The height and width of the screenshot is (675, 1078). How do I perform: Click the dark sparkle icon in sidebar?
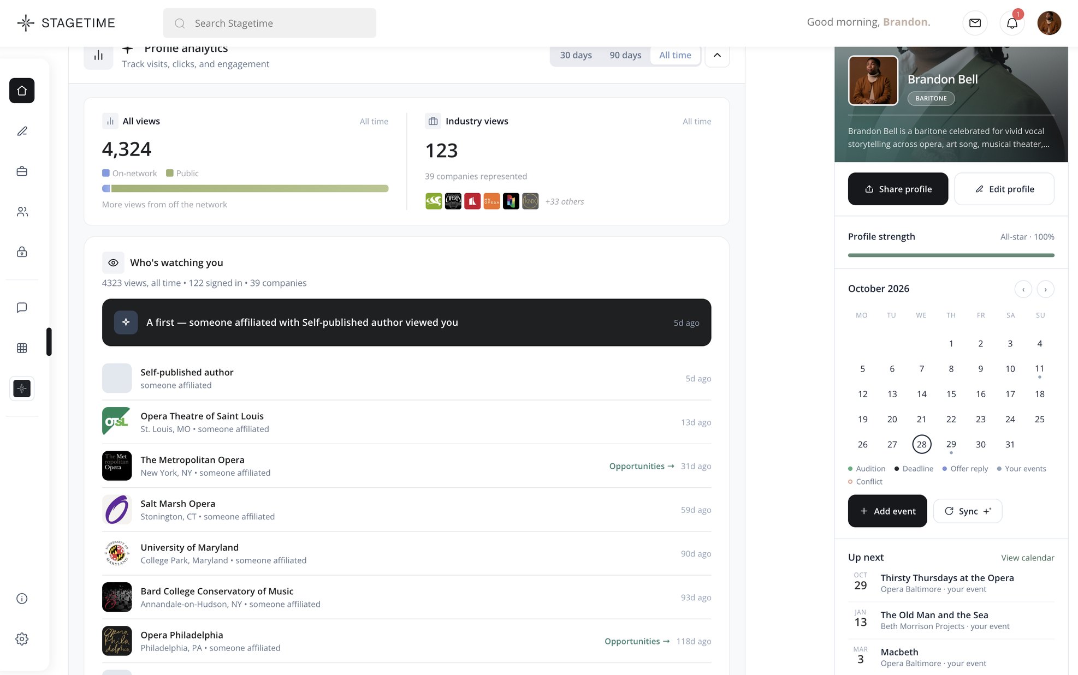(x=22, y=389)
